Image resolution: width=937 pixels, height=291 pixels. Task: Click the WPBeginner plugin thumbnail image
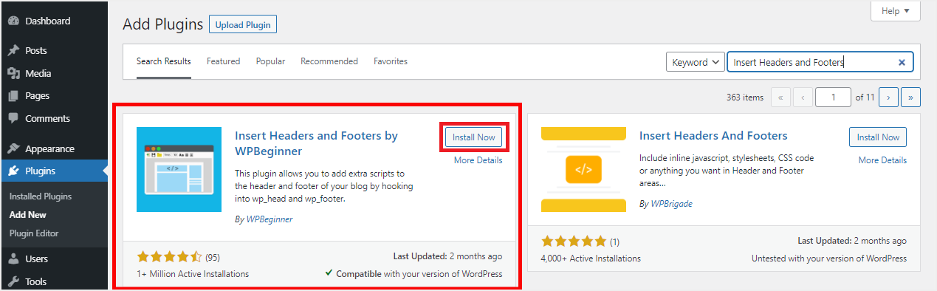click(x=179, y=169)
